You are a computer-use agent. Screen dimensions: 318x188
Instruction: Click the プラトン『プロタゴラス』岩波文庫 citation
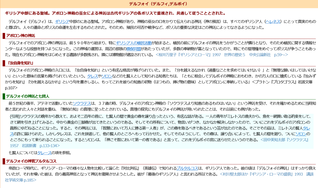159,85
